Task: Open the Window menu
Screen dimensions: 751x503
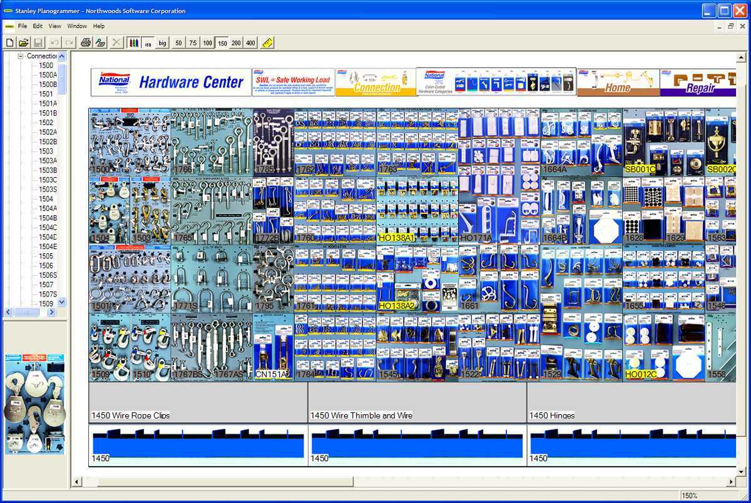Action: (77, 26)
